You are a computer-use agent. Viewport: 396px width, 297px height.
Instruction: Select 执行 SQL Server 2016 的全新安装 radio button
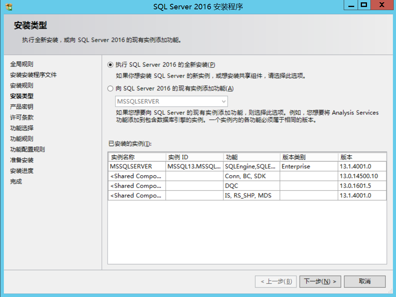[110, 65]
